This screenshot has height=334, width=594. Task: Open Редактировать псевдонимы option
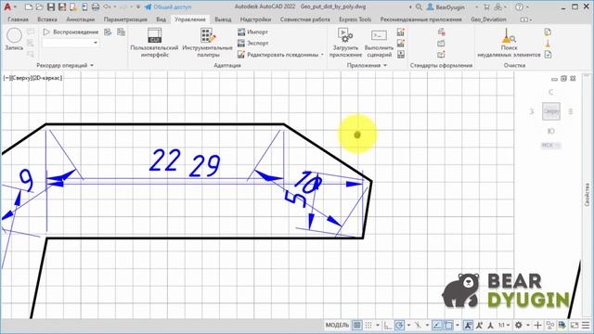pos(278,55)
